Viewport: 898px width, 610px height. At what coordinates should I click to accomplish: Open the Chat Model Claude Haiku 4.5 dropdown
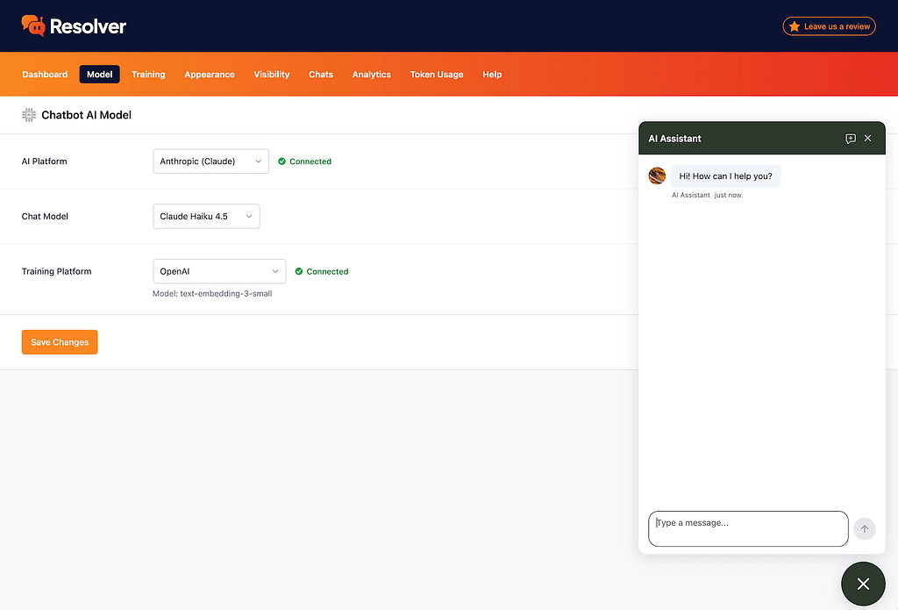pyautogui.click(x=206, y=216)
